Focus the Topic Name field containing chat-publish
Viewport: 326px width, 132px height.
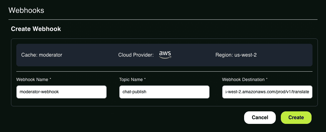pos(164,92)
